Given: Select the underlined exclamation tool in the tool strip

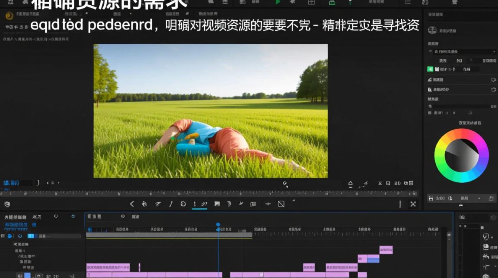Looking at the screenshot, I should 195,204.
